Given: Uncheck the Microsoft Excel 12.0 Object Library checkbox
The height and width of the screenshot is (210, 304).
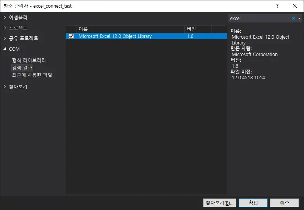Looking at the screenshot, I should 71,36.
